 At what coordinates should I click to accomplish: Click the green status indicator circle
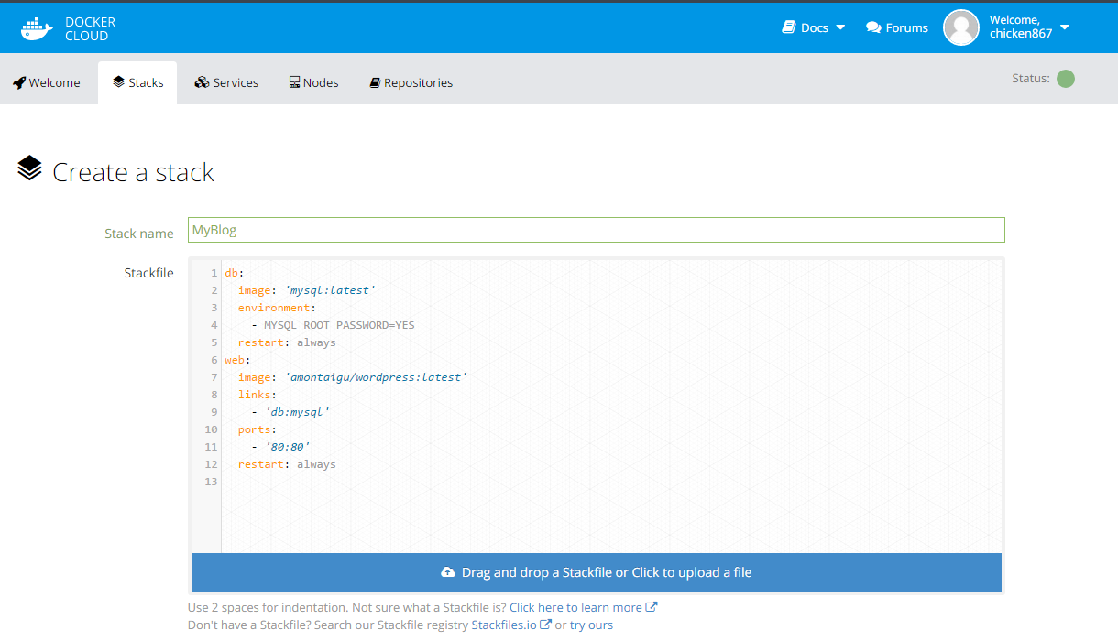1065,79
